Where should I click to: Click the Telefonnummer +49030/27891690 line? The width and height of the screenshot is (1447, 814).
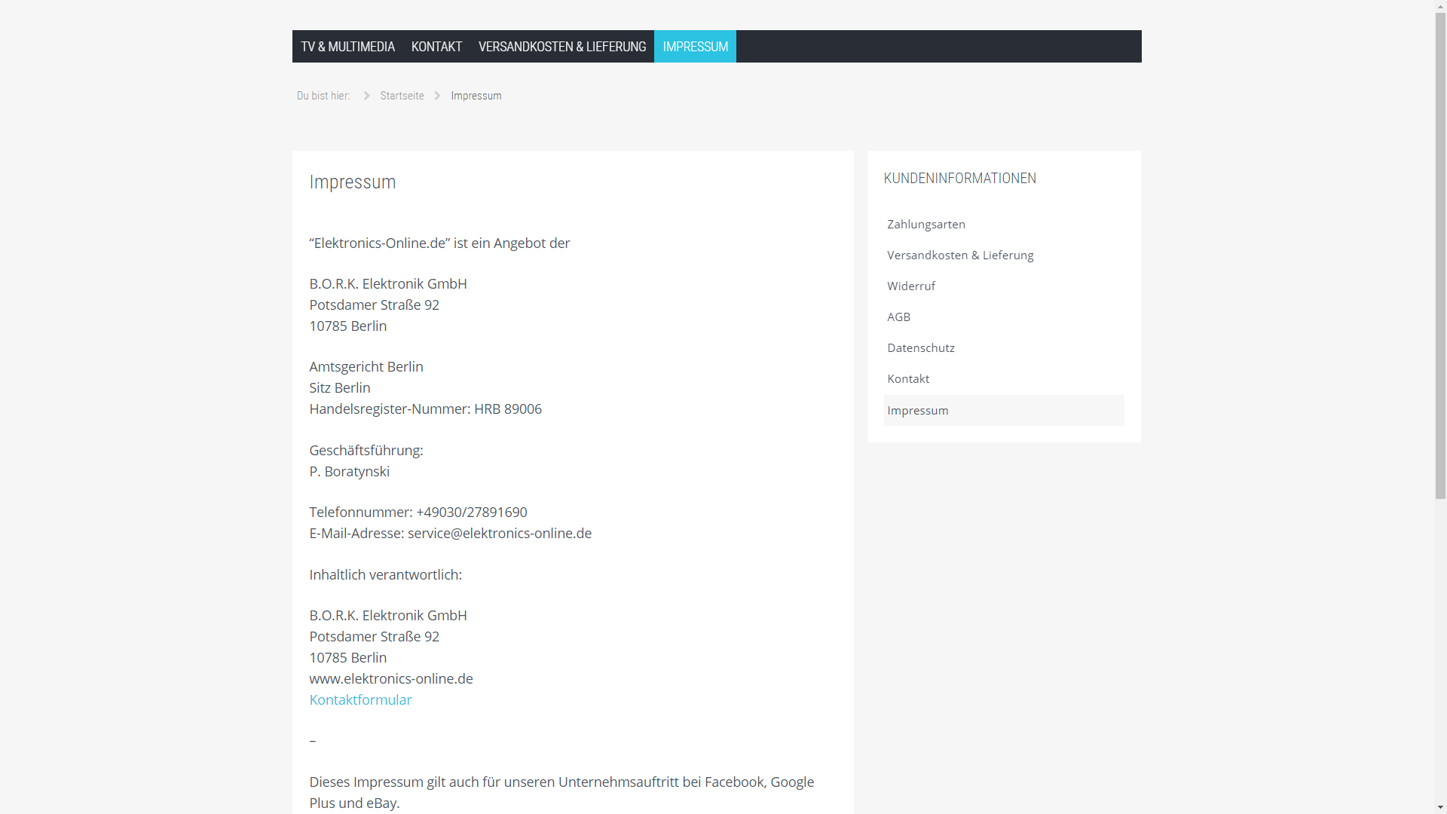click(418, 512)
